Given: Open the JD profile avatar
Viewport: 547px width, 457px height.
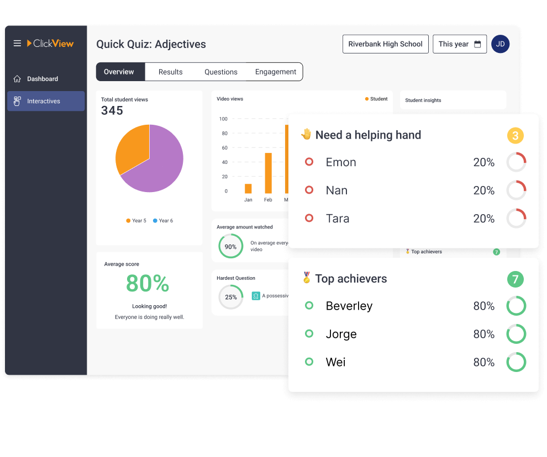Looking at the screenshot, I should tap(500, 44).
